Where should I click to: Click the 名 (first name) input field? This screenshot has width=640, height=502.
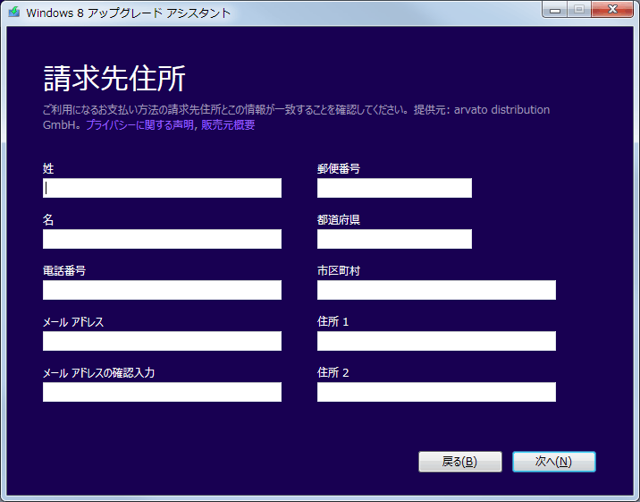pyautogui.click(x=162, y=239)
